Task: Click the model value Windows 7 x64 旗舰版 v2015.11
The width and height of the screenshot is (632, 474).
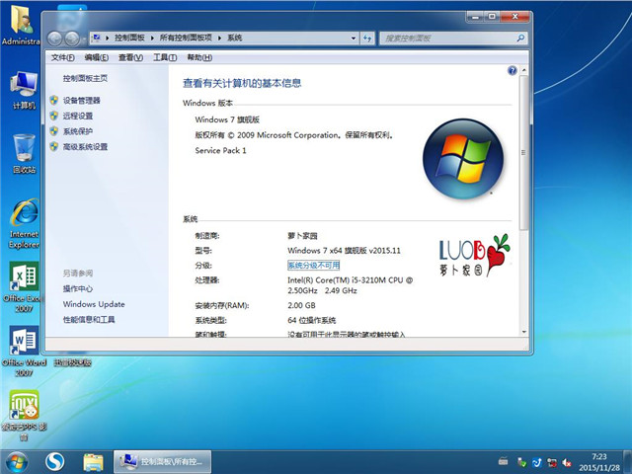Action: coord(344,250)
